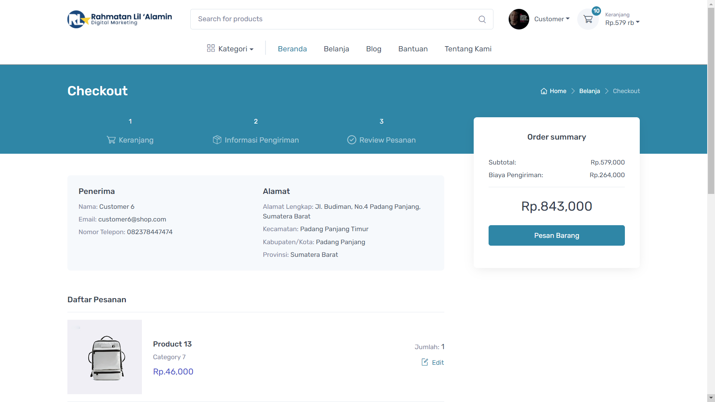Click the Review Pesanan checkmark icon
Image resolution: width=715 pixels, height=402 pixels.
pyautogui.click(x=352, y=140)
